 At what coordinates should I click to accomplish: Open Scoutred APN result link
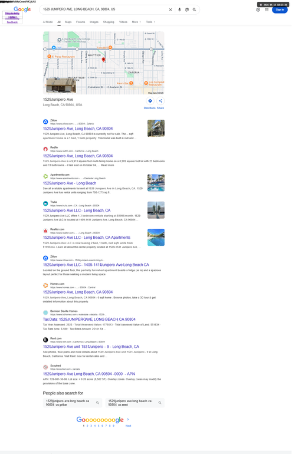coord(89,374)
